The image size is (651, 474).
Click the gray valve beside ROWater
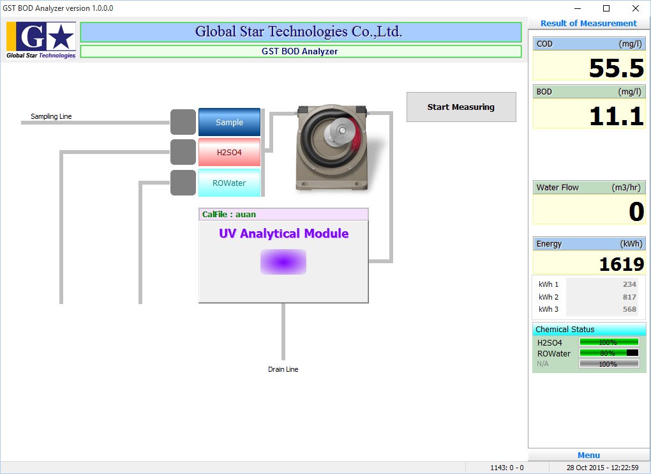pos(183,183)
